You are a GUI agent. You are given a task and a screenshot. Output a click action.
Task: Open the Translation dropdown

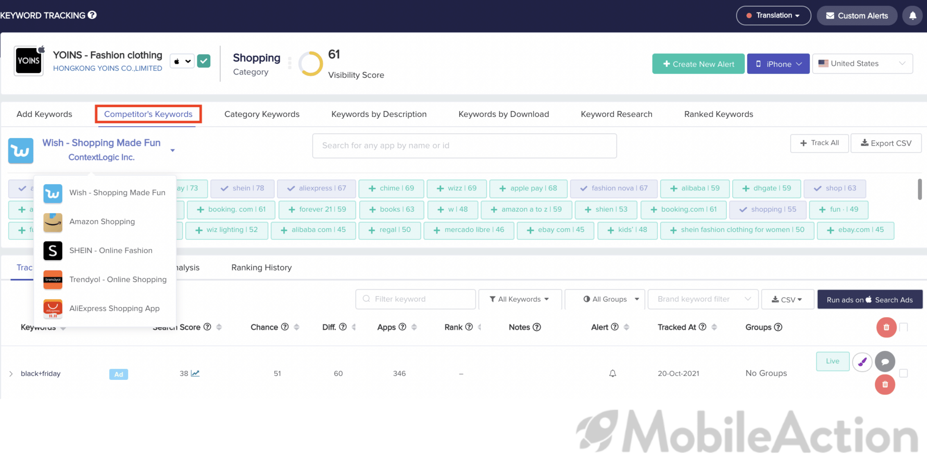coord(773,16)
